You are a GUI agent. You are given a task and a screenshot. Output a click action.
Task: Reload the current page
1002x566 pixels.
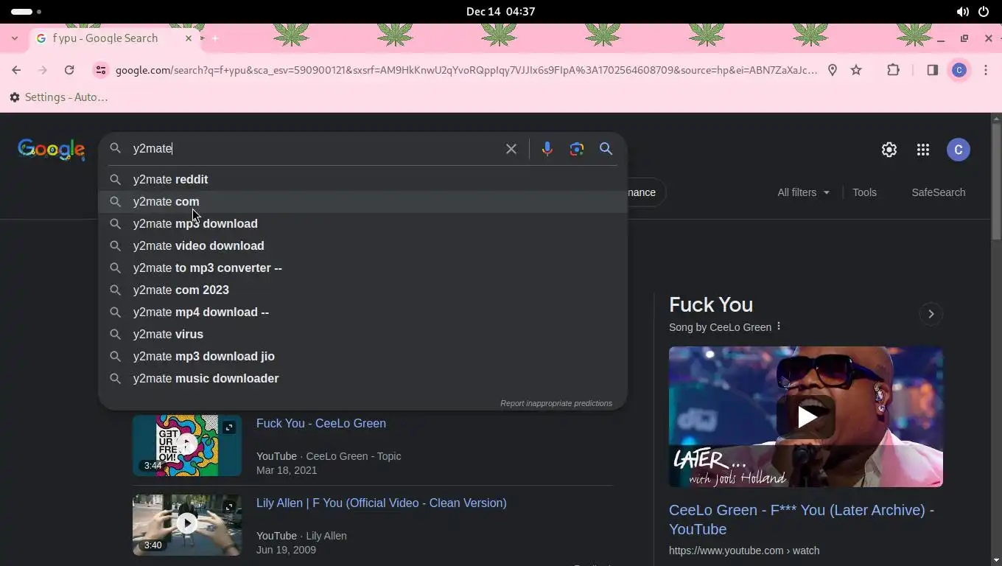click(69, 70)
